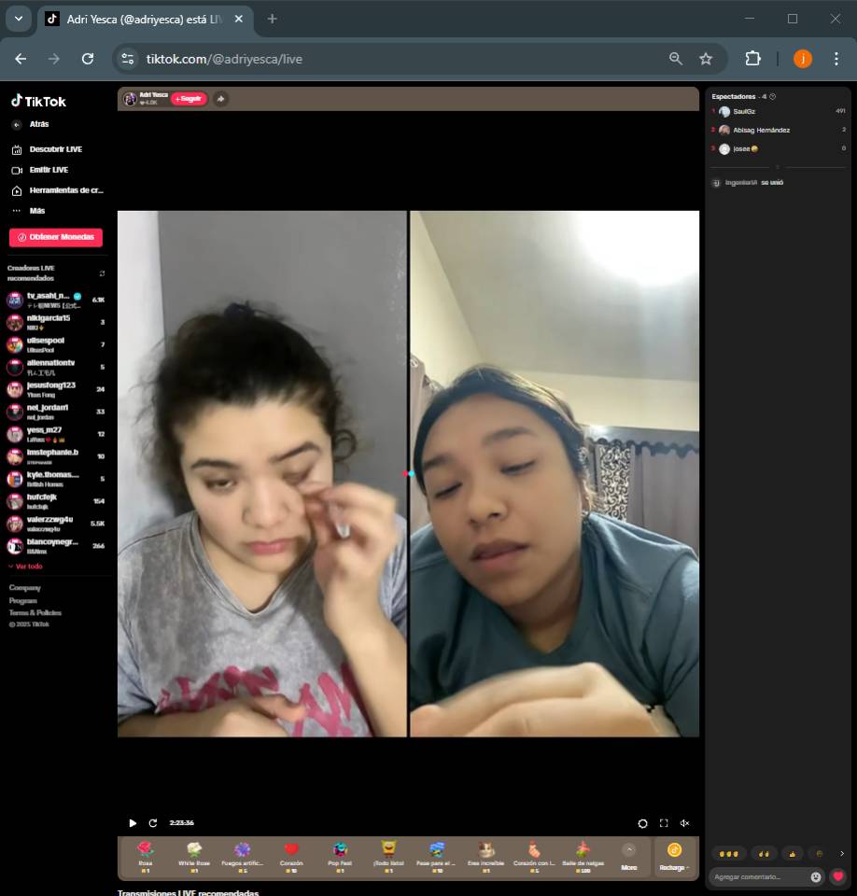Image resolution: width=857 pixels, height=896 pixels.
Task: Unmute the live stream audio
Action: 684,823
